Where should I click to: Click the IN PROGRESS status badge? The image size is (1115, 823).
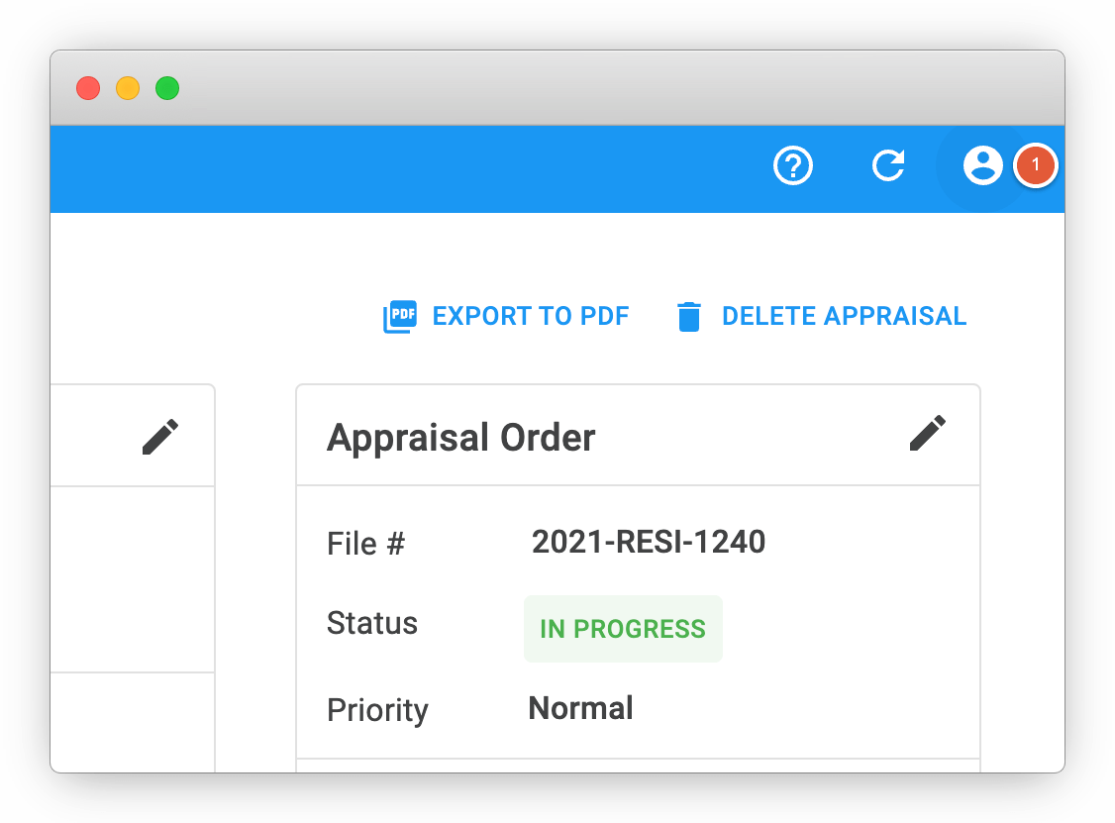coord(623,628)
